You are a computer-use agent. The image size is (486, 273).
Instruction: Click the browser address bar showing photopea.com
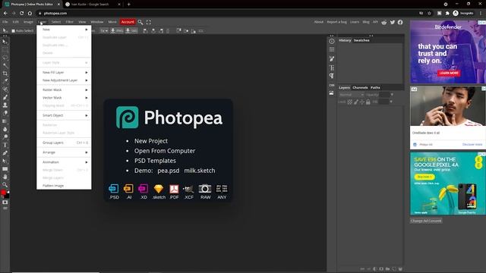[x=226, y=14]
